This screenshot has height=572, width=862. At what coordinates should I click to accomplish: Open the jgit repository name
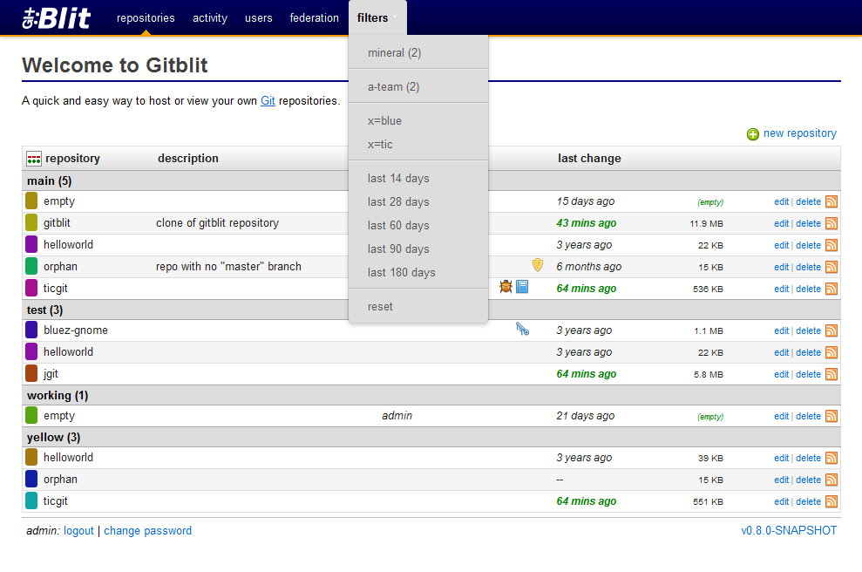[x=51, y=374]
